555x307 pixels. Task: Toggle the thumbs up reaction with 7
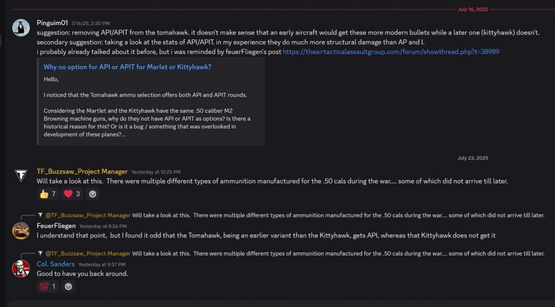click(48, 194)
